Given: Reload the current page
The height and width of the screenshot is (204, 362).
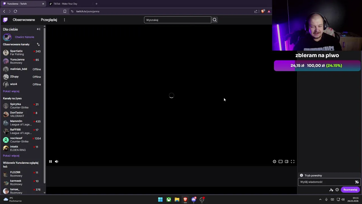Looking at the screenshot, I should pyautogui.click(x=15, y=11).
